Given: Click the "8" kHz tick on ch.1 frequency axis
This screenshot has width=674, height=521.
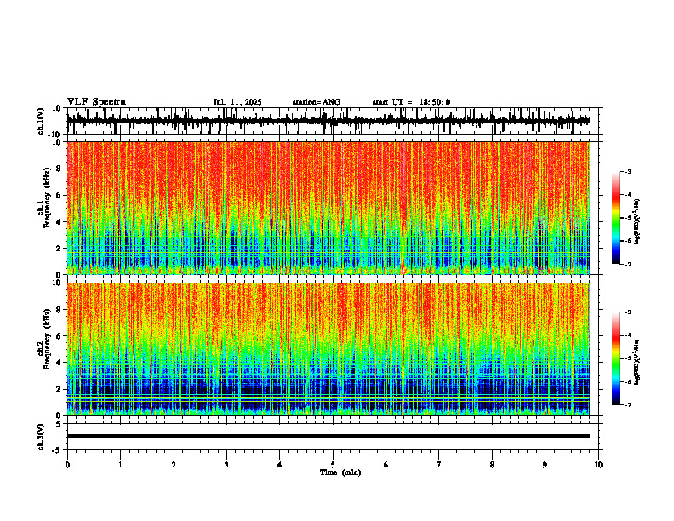Looking at the screenshot, I should click(60, 169).
